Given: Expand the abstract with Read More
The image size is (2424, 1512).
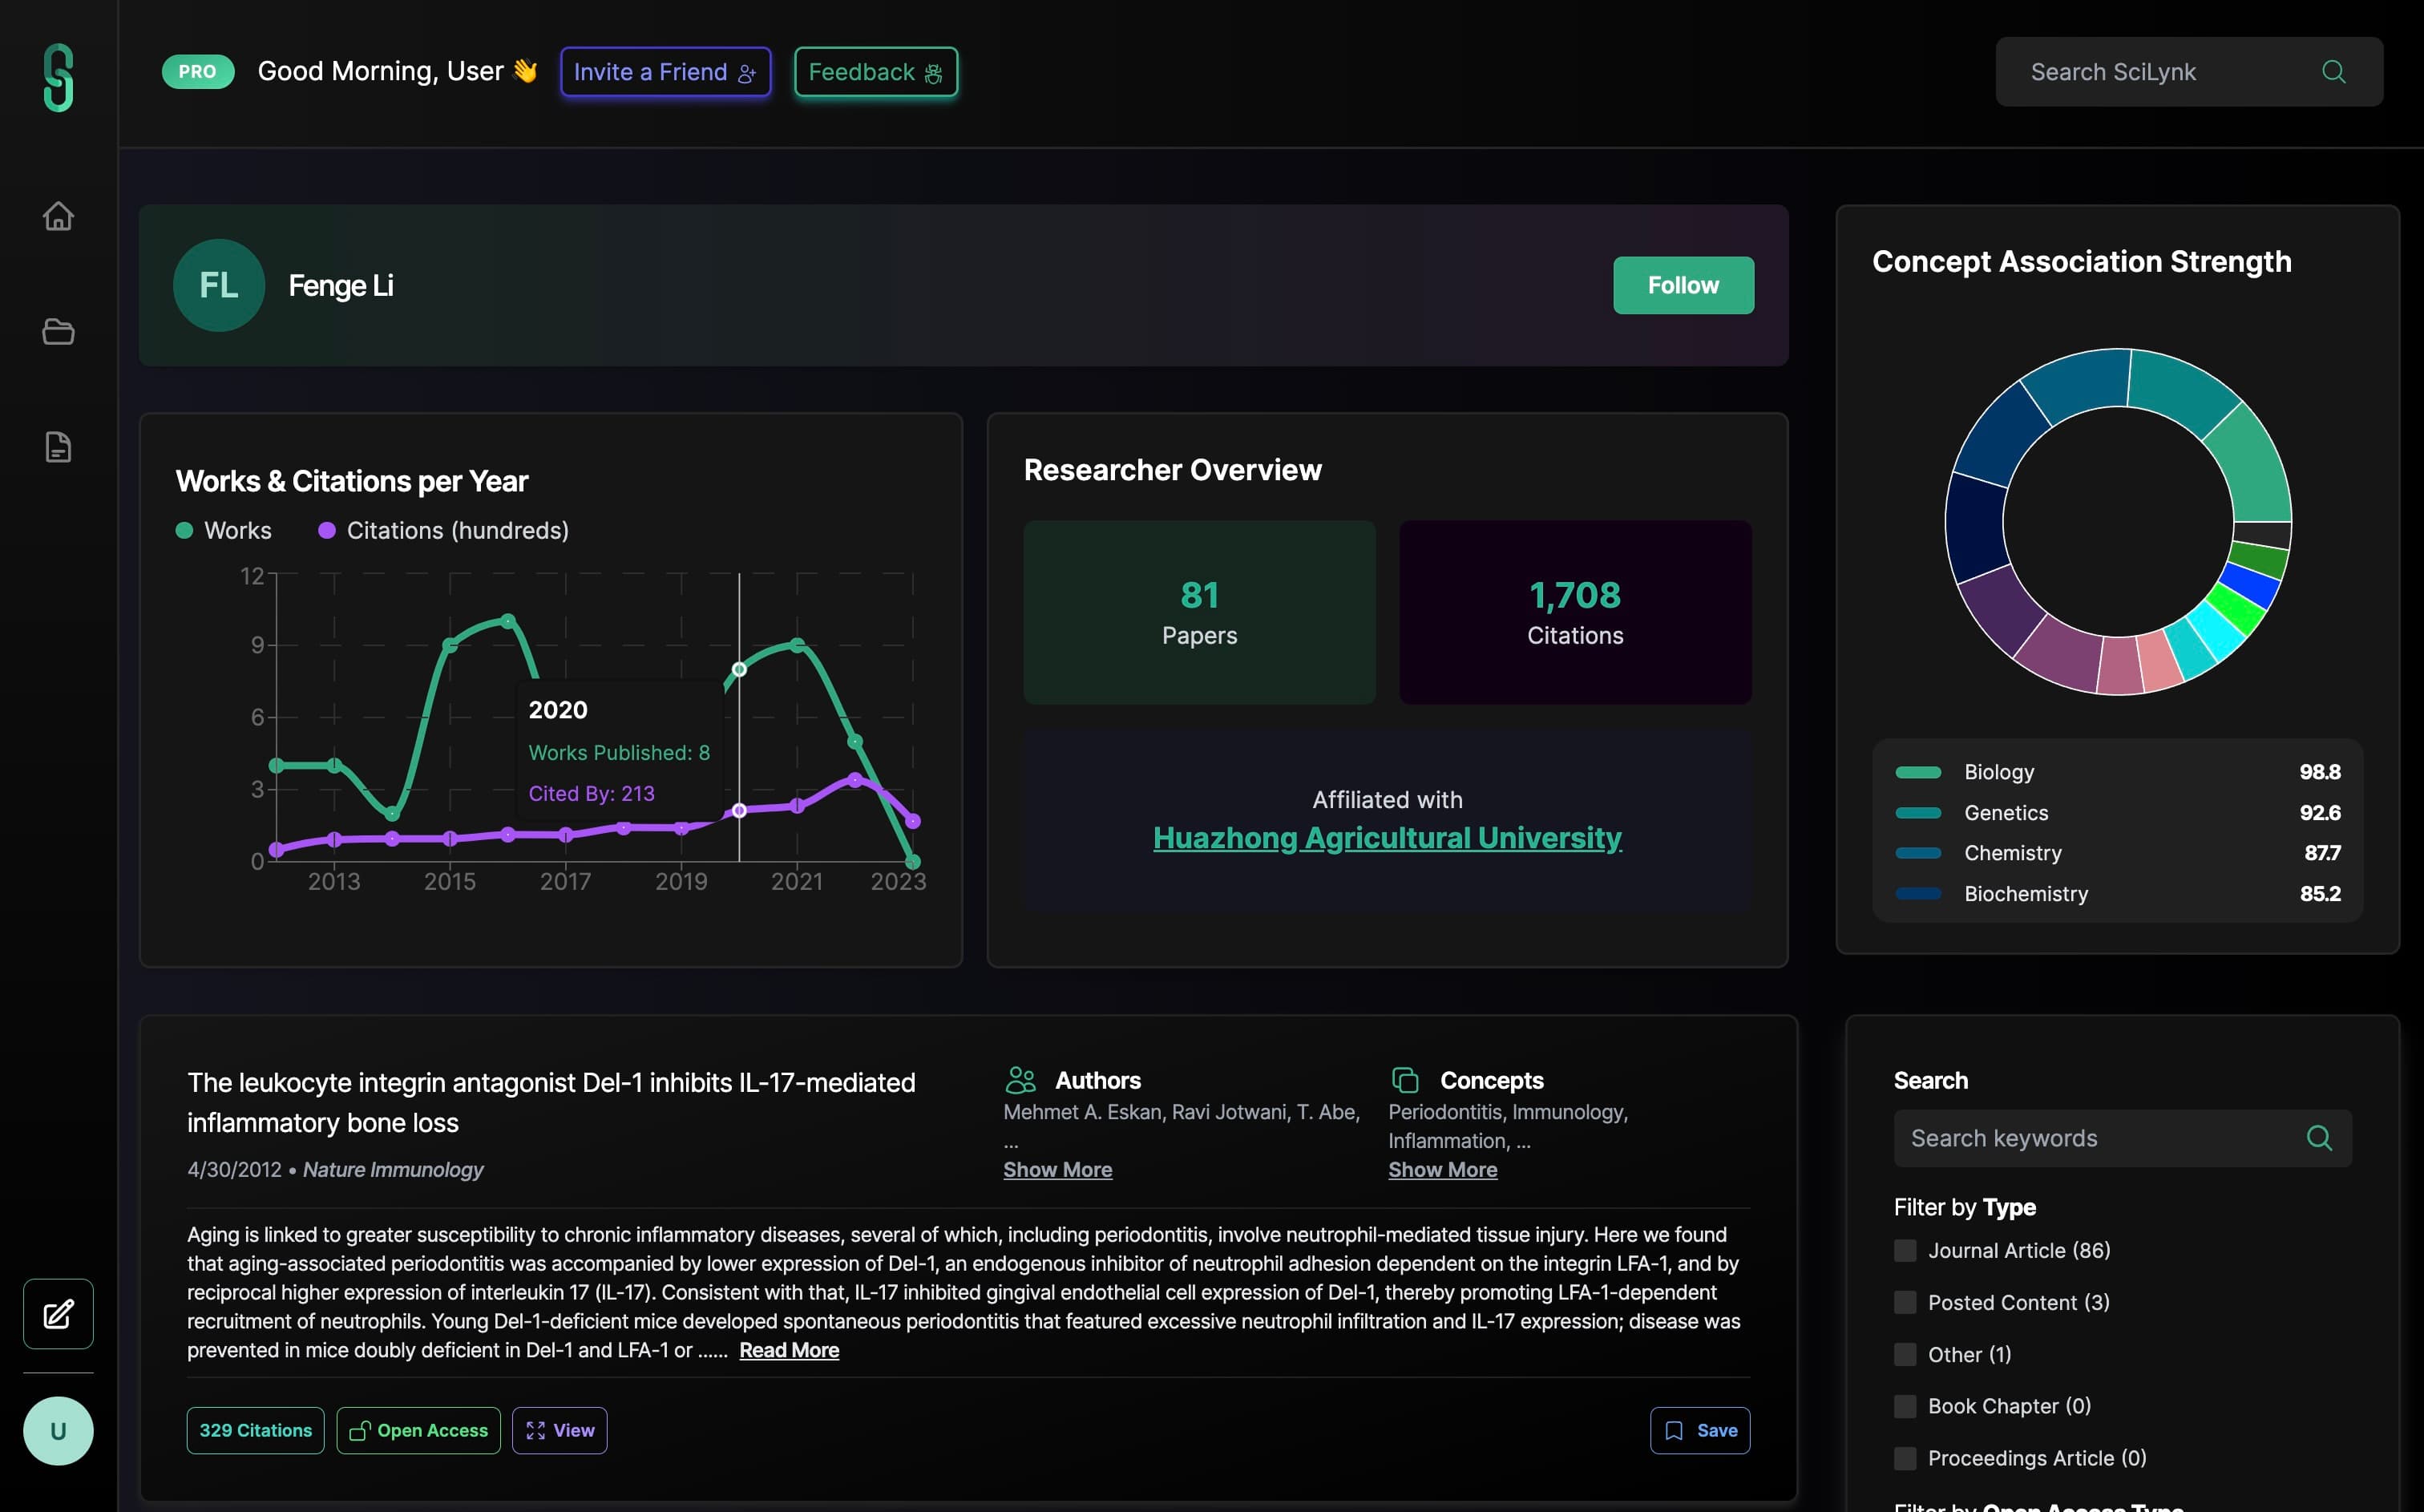Looking at the screenshot, I should click(789, 1349).
